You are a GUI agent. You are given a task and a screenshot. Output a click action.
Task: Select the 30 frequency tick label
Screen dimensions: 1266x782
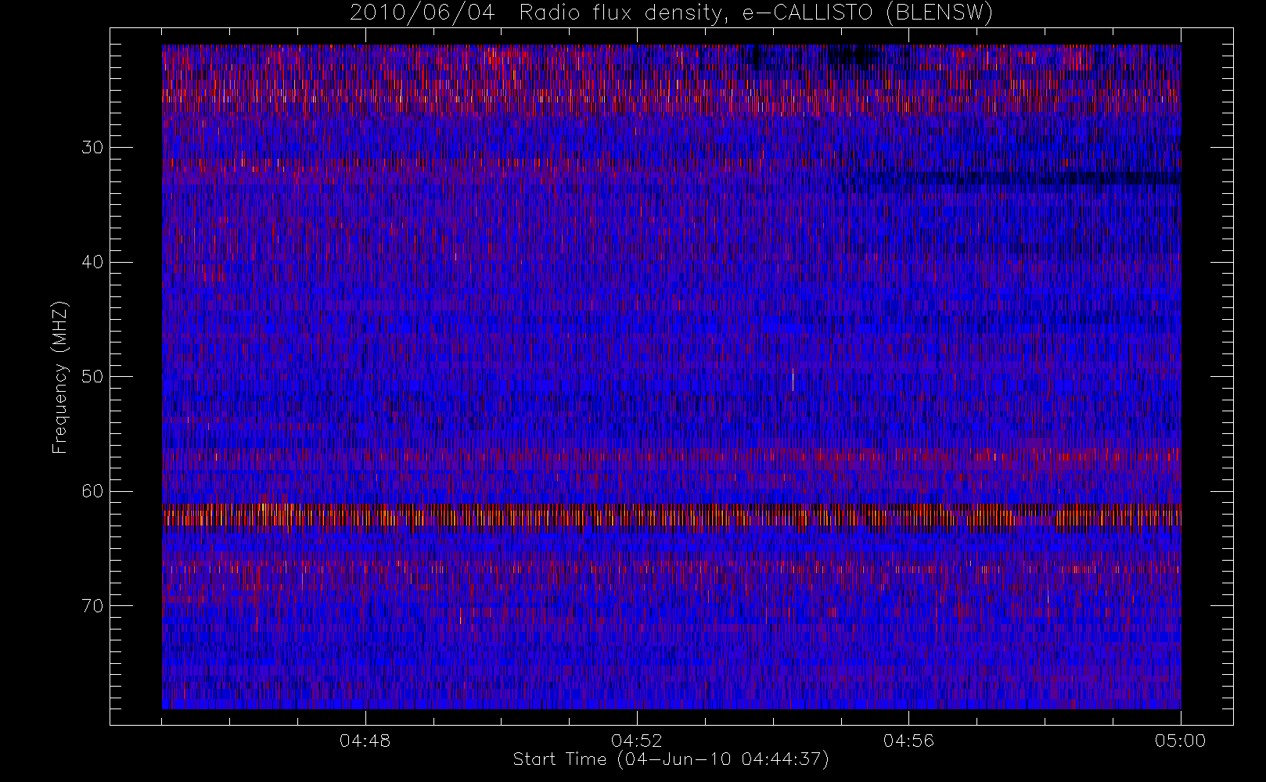92,148
